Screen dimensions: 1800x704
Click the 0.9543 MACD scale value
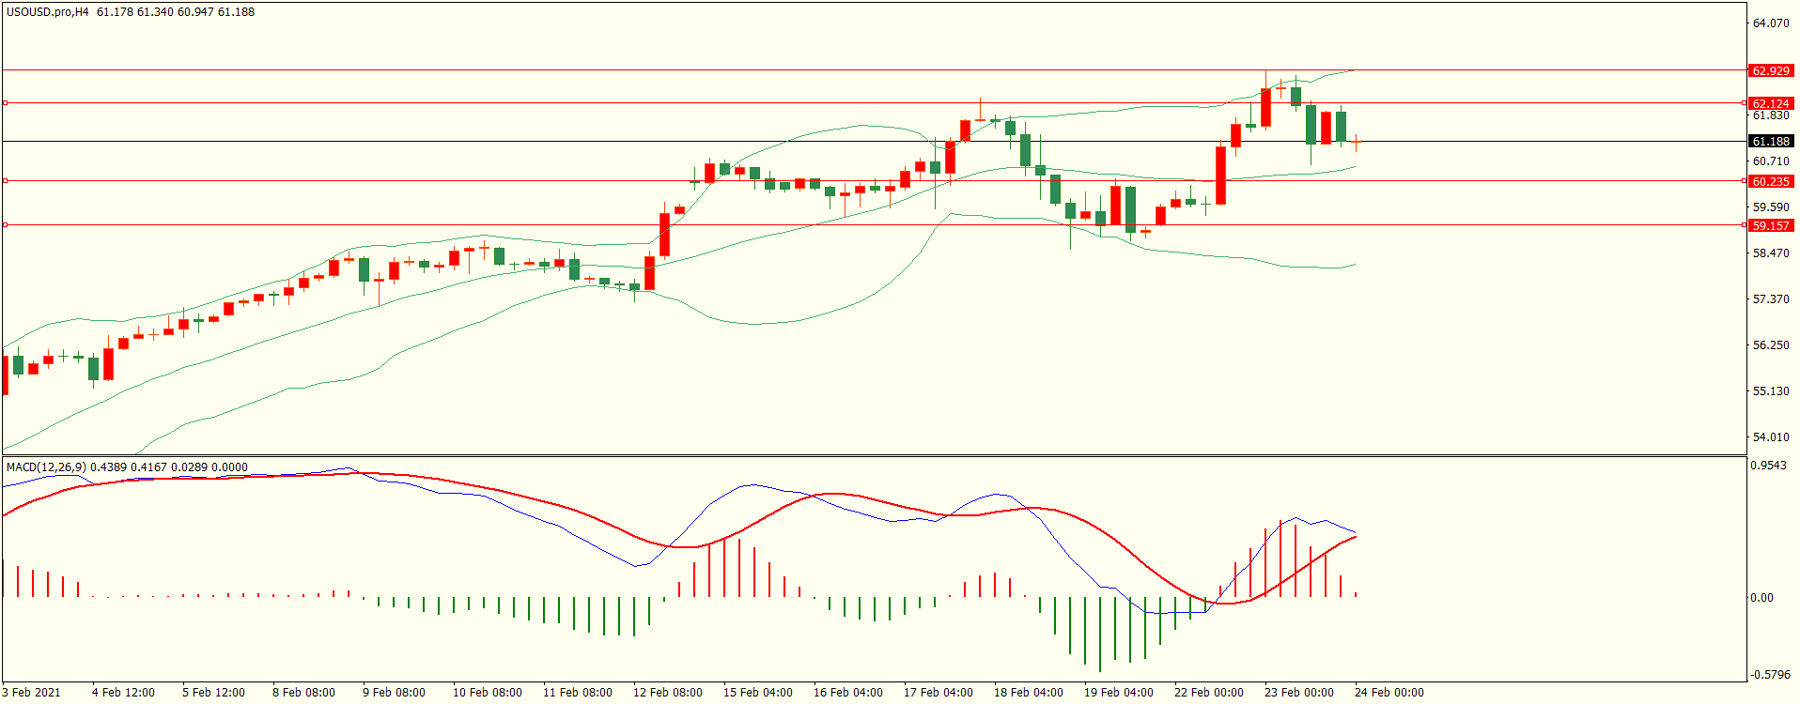pyautogui.click(x=1770, y=466)
